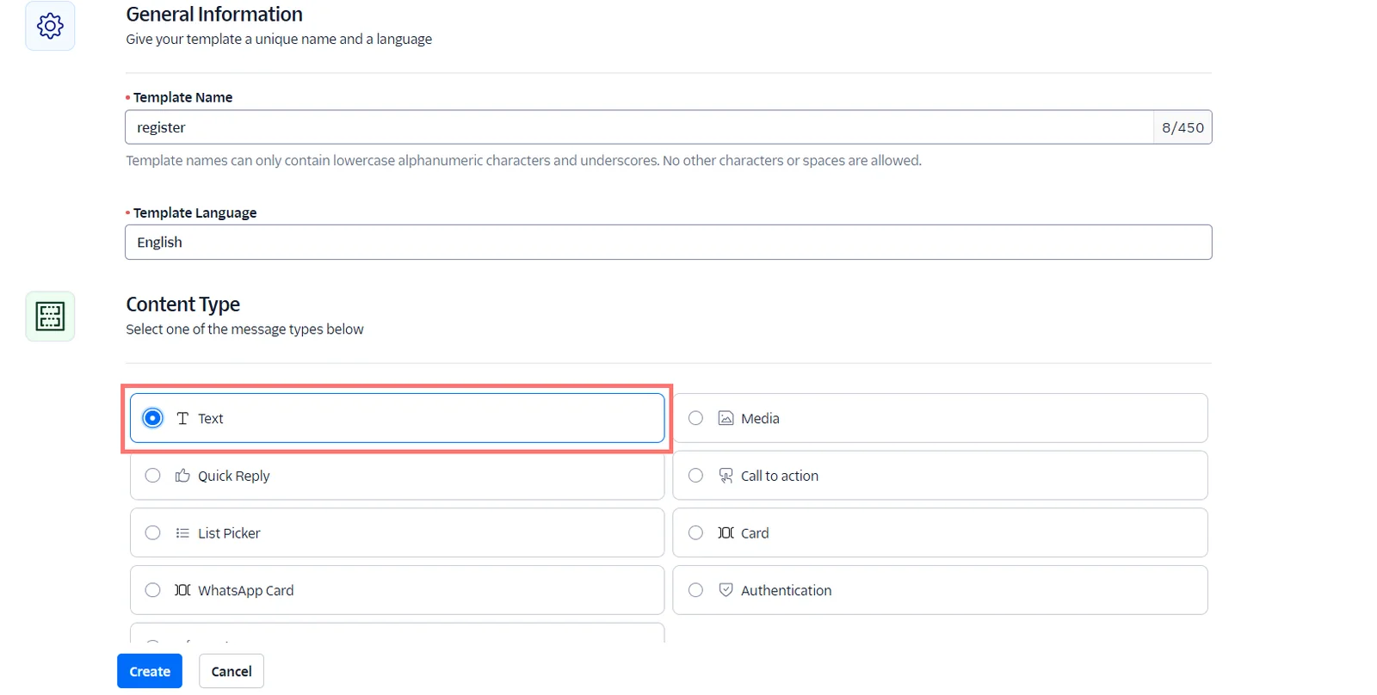This screenshot has width=1377, height=695.
Task: Click the Create button
Action: click(x=150, y=671)
